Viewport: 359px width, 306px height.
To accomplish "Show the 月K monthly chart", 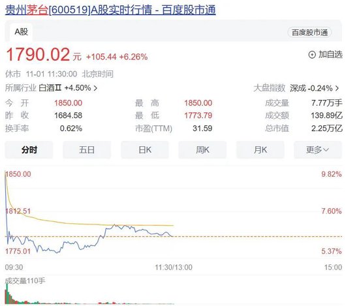I will point(260,150).
